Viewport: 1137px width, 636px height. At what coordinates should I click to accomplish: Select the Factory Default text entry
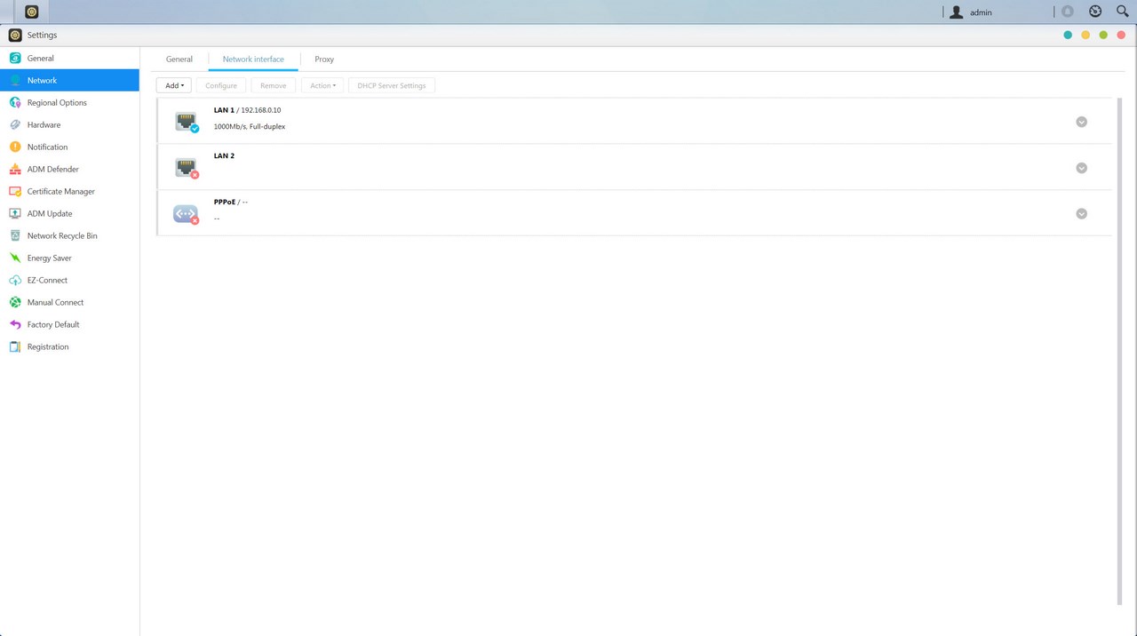pos(53,325)
